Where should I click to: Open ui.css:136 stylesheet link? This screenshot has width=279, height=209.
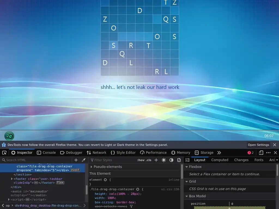[170, 189]
